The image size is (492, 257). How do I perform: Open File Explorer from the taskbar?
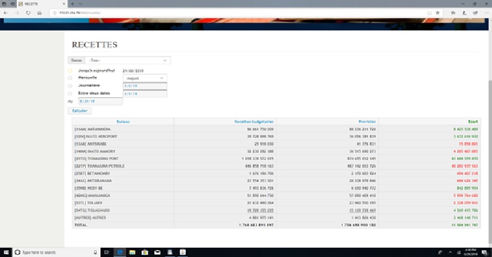point(133,252)
